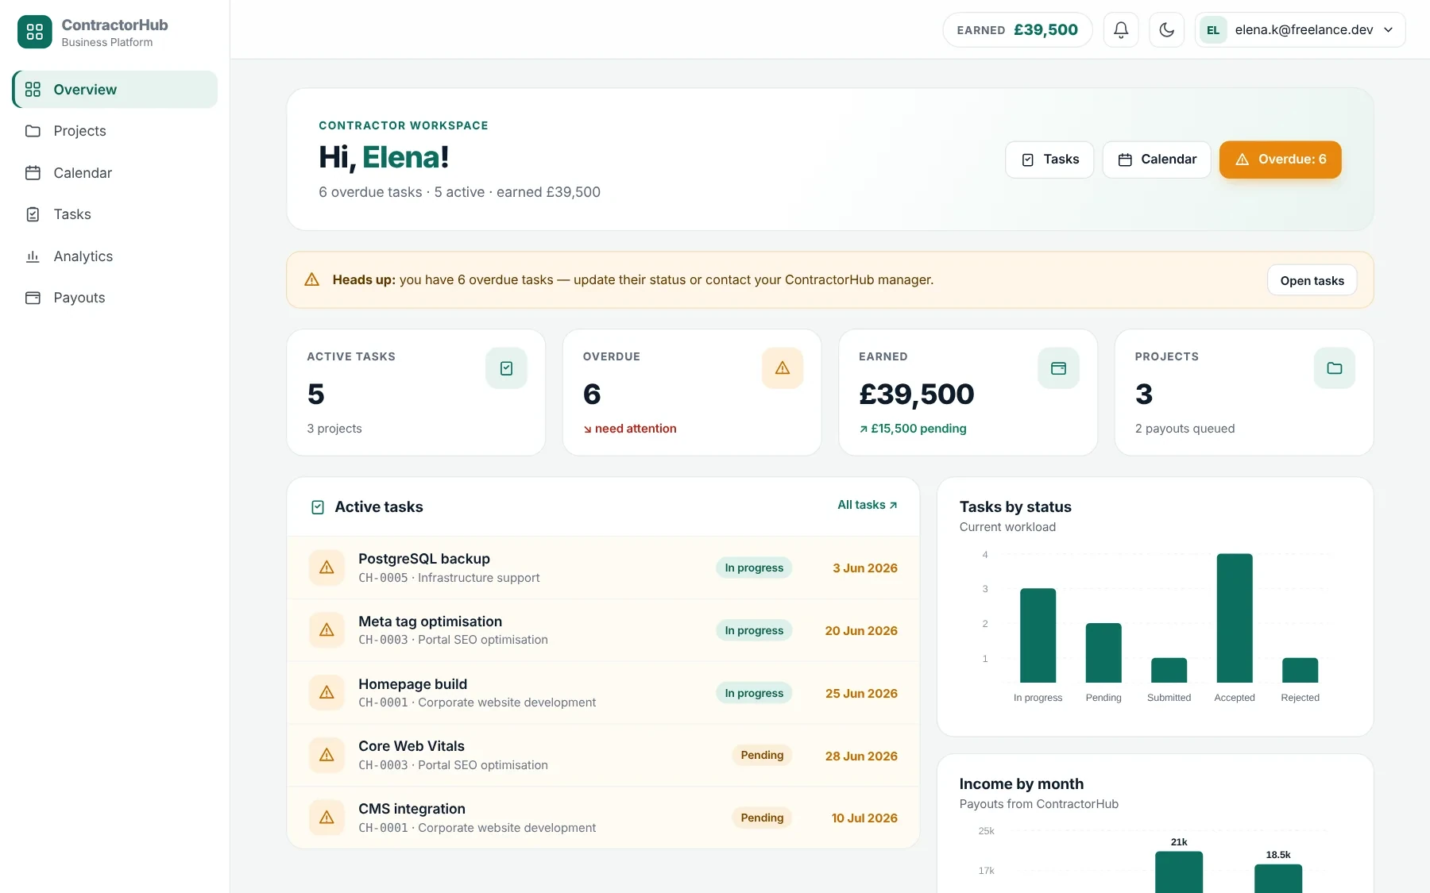1430x893 pixels.
Task: Click the £15,500 pending text
Action: coord(913,429)
